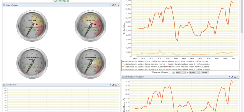Open the Minutes interval dropdown
The height and width of the screenshot is (112, 244).
pos(194,73)
